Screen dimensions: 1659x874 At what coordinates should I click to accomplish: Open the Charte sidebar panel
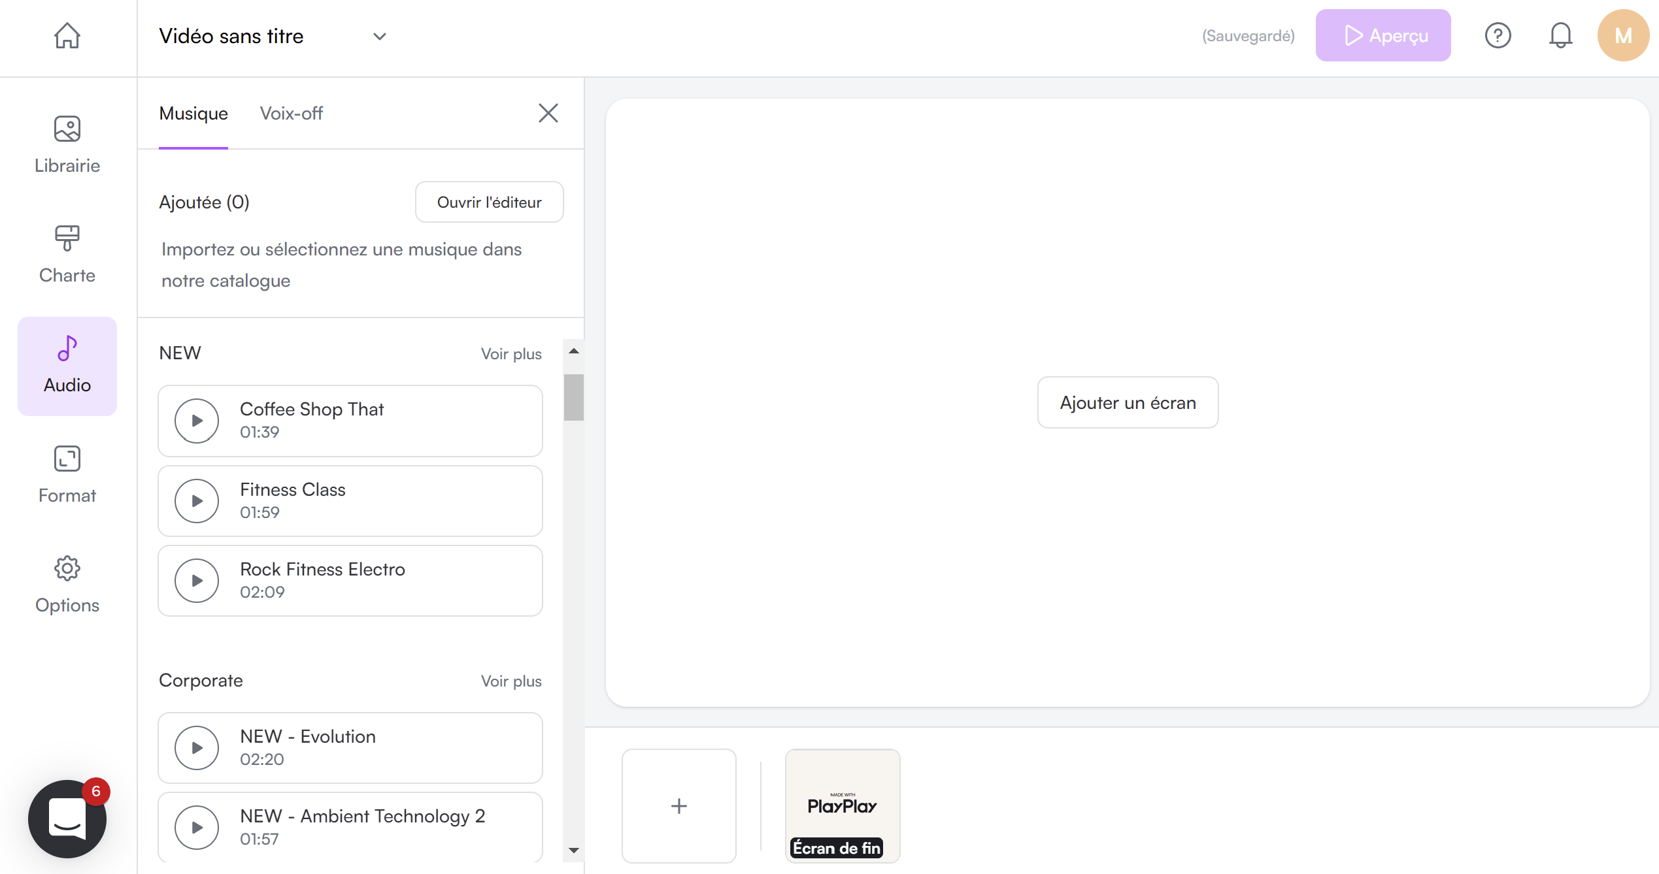(67, 255)
